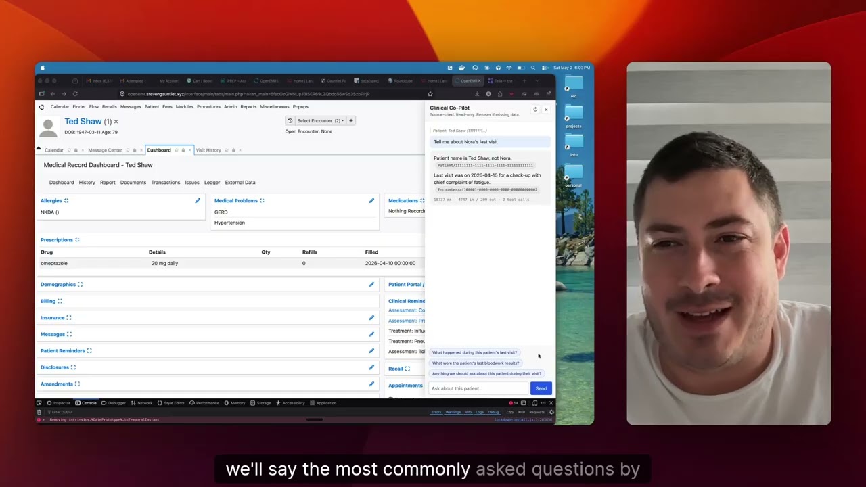Open the Documents dashboard link

pyautogui.click(x=133, y=183)
